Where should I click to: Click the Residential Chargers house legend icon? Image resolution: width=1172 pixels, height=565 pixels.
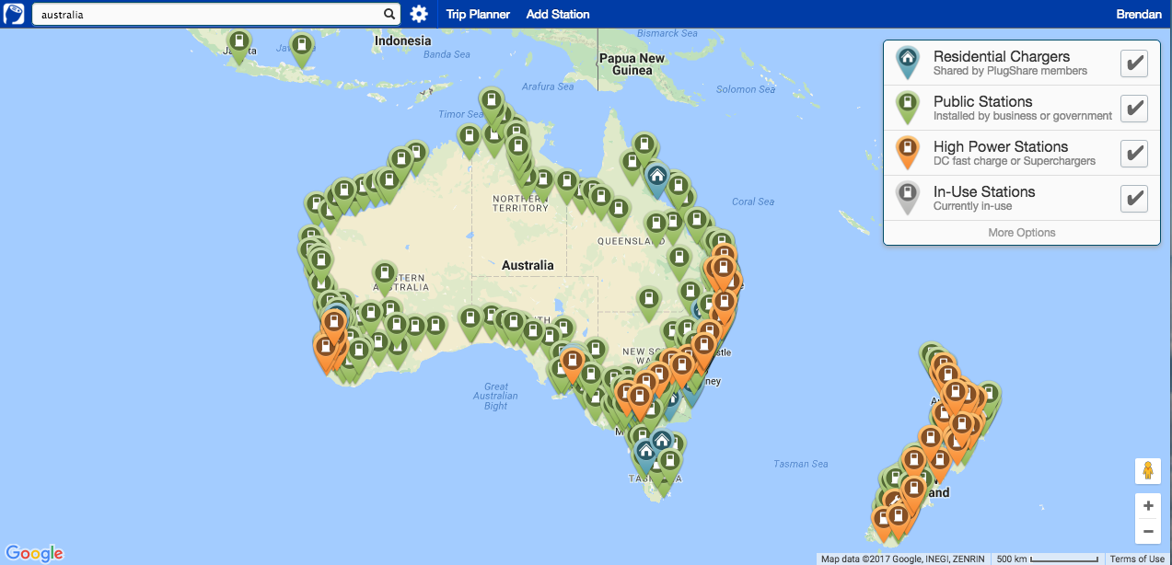click(908, 61)
